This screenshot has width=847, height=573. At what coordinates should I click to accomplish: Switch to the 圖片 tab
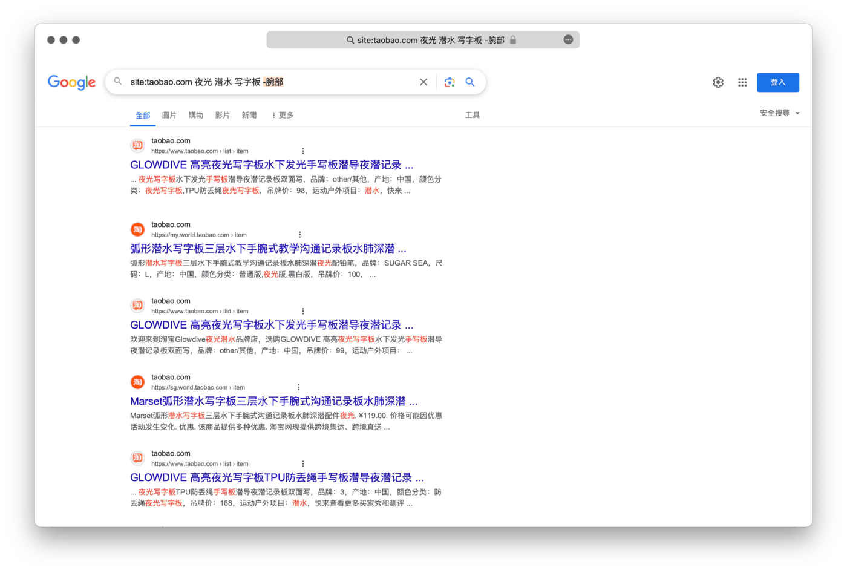coord(169,115)
